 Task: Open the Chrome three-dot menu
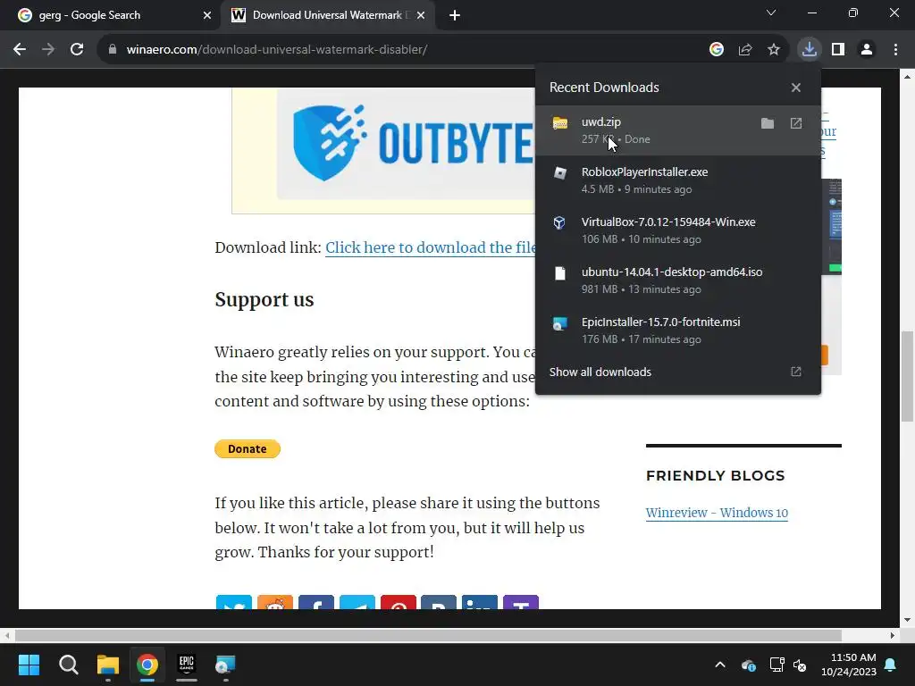click(x=895, y=50)
